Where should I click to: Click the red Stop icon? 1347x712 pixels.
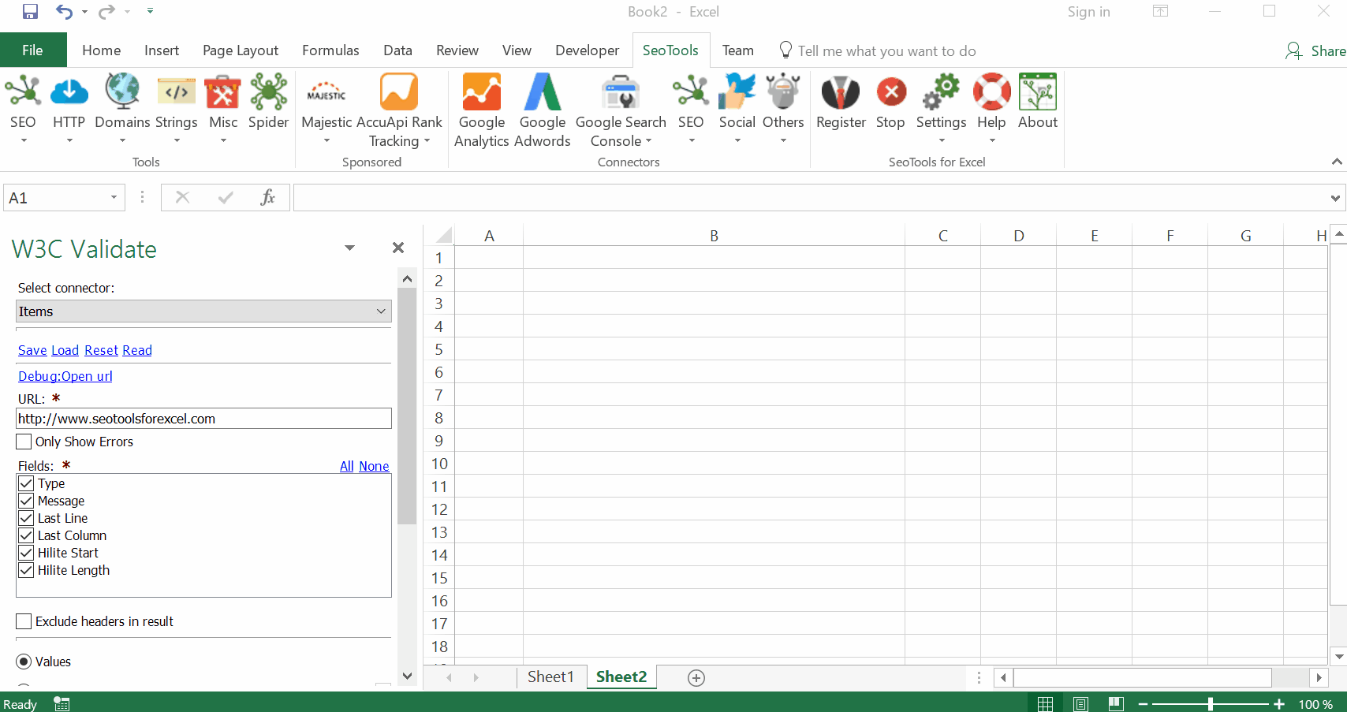[891, 92]
